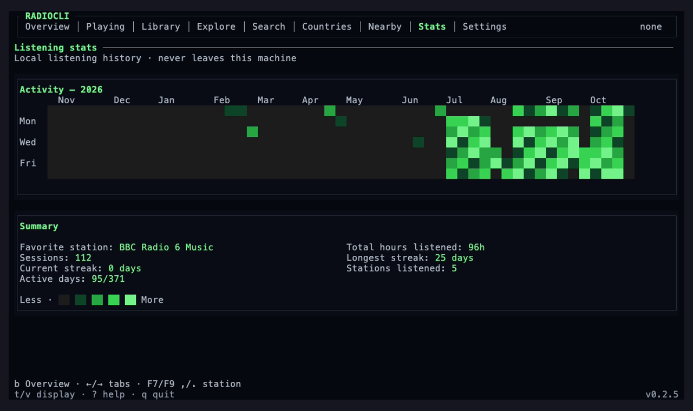
Task: Click the green cell above Apr column
Action: pyautogui.click(x=330, y=111)
